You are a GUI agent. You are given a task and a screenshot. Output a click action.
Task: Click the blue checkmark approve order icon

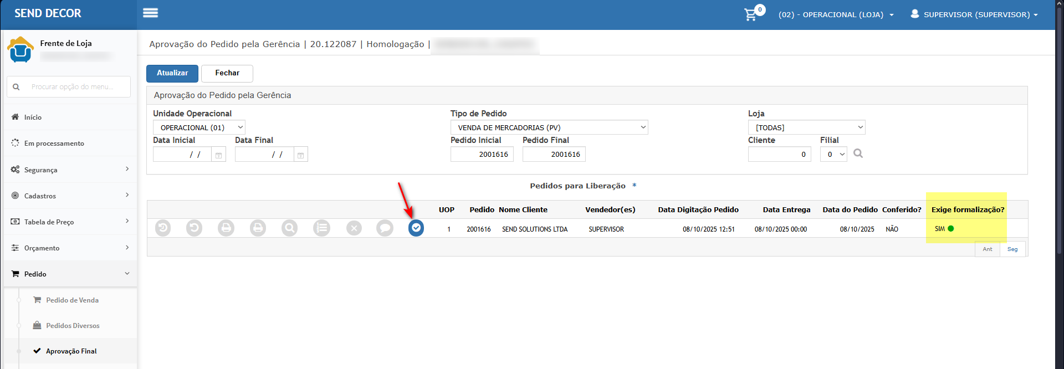point(416,228)
